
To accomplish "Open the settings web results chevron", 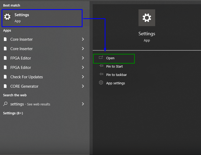I will (x=83, y=104).
